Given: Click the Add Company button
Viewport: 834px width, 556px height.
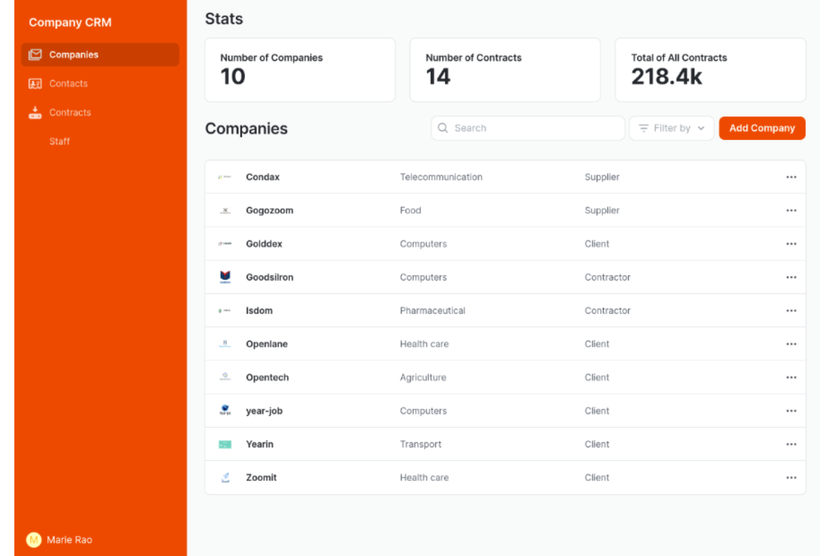Looking at the screenshot, I should coord(762,128).
